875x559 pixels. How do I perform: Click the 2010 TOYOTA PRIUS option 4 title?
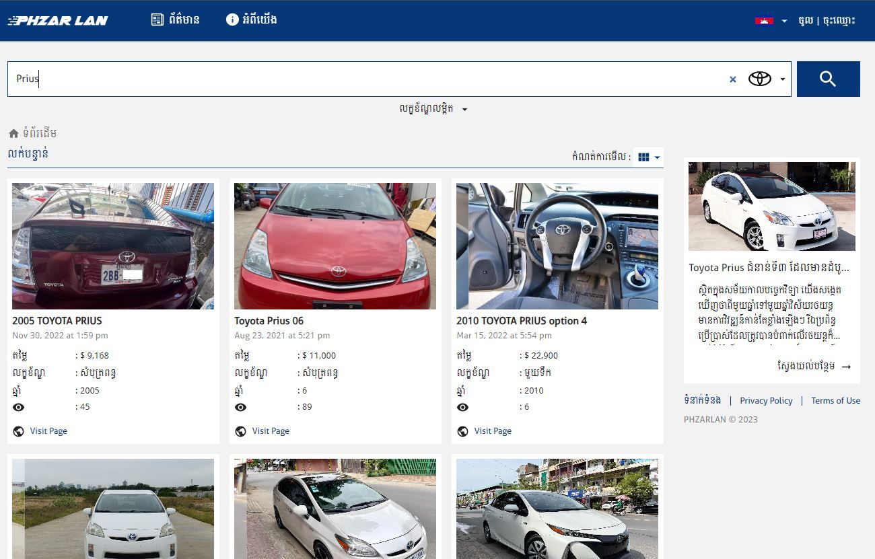tap(522, 321)
